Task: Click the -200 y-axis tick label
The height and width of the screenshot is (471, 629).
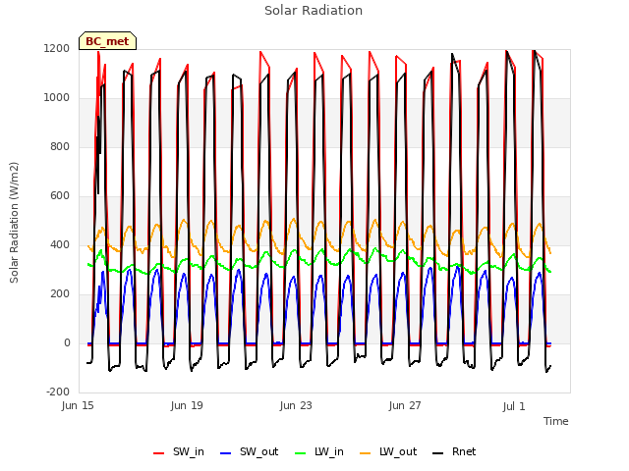Action: pos(58,392)
